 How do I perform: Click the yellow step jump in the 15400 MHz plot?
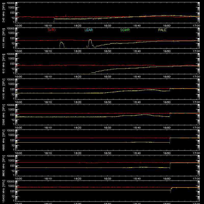click(171, 190)
